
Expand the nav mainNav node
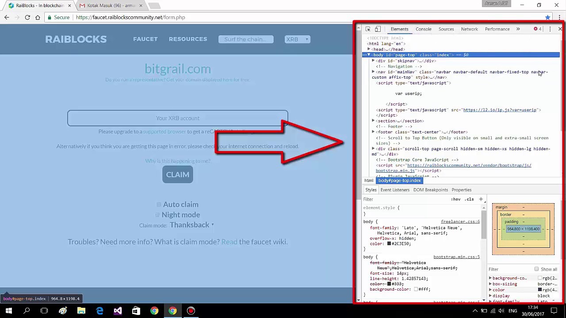[x=373, y=72]
